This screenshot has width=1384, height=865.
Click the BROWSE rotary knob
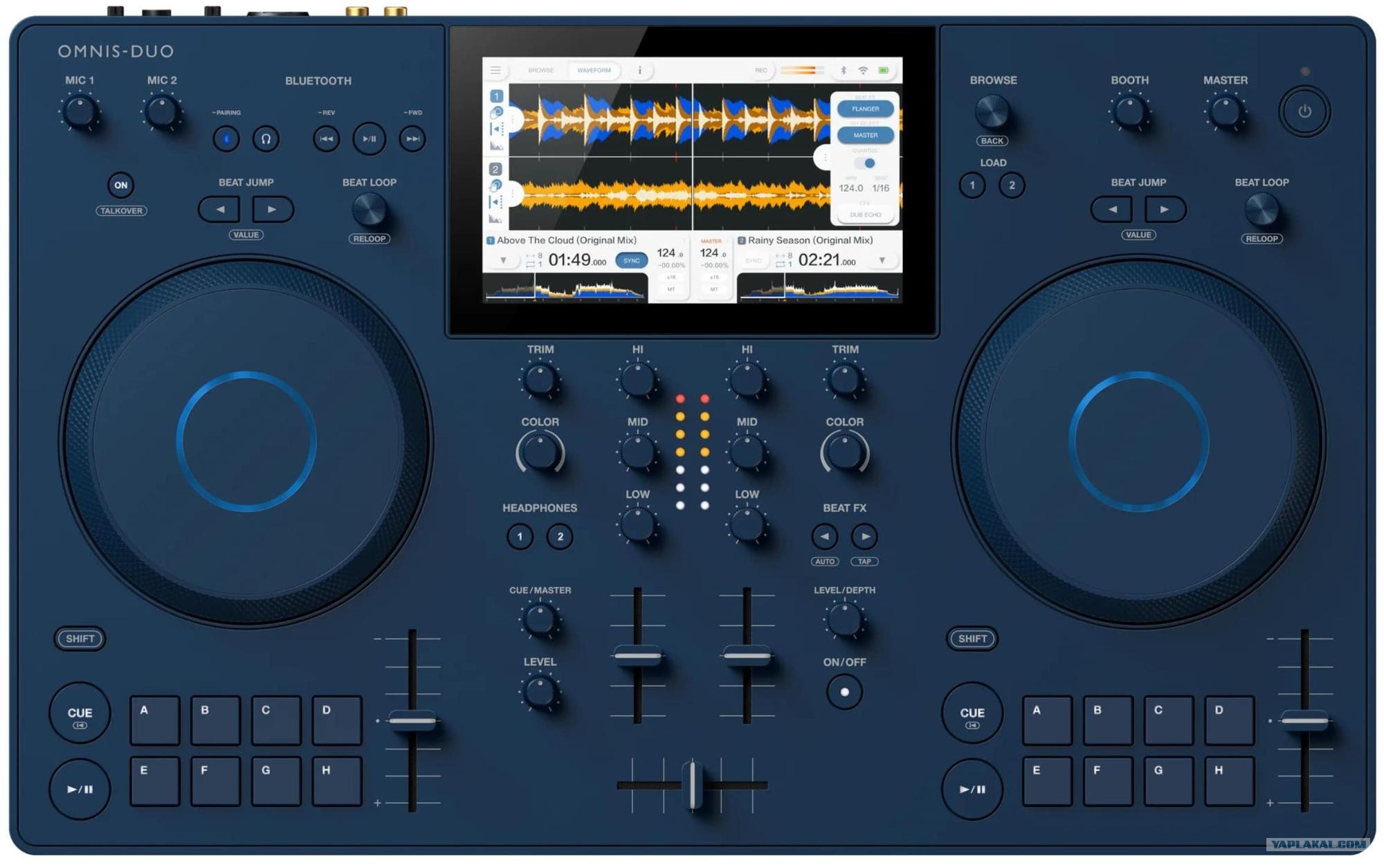(992, 111)
